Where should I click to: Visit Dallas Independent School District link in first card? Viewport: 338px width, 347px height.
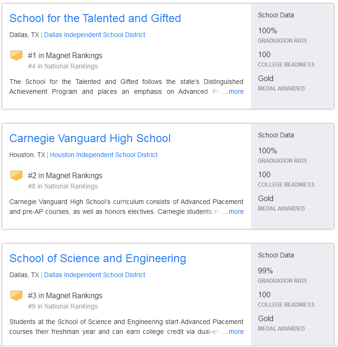[x=95, y=35]
